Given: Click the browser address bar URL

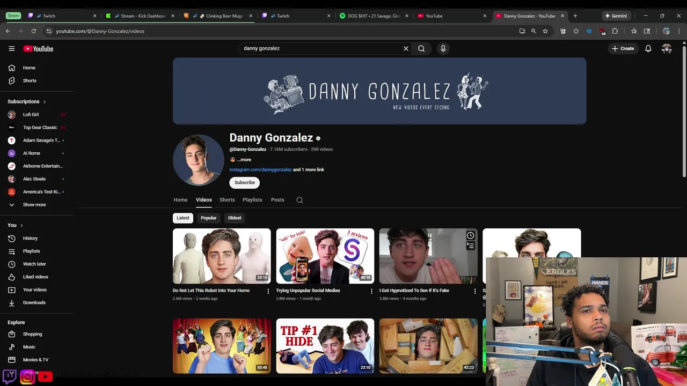Looking at the screenshot, I should (100, 31).
